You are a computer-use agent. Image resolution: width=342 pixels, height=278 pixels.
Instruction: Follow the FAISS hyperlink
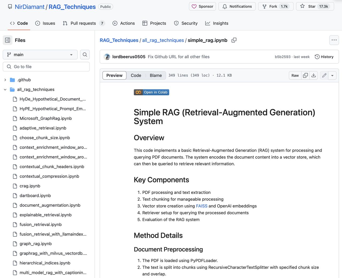(x=201, y=206)
